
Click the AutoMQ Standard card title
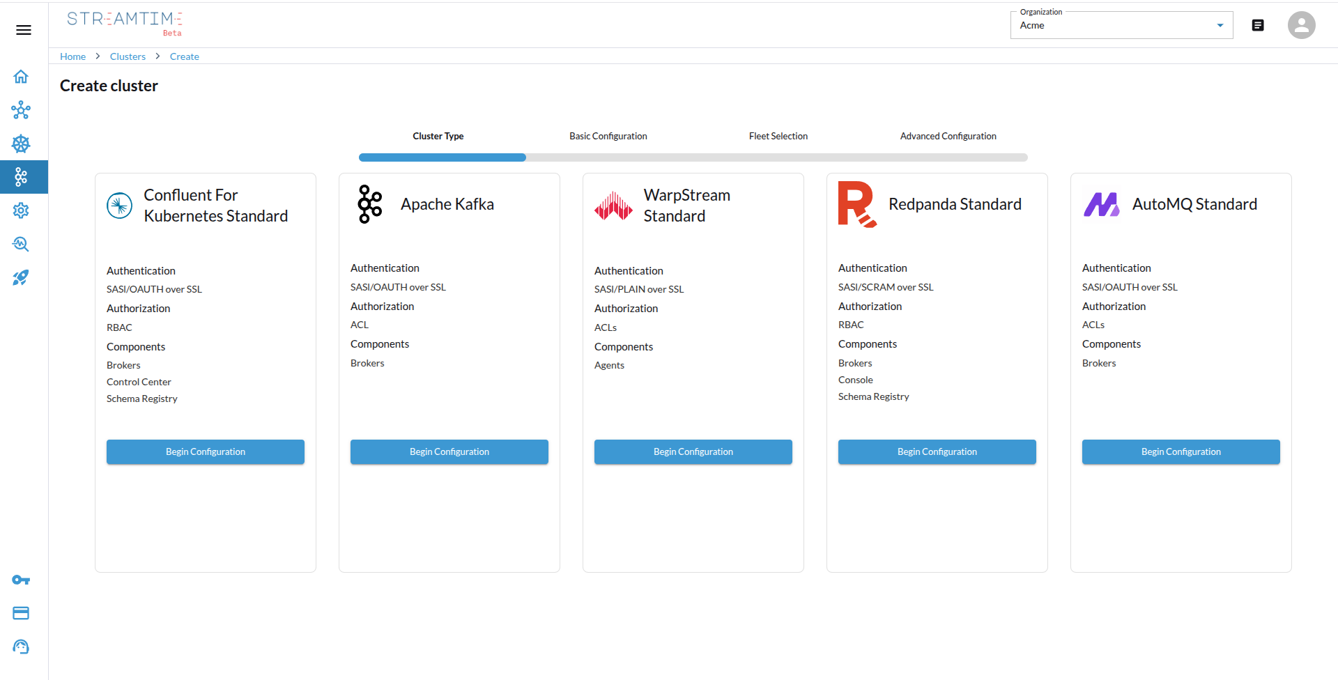point(1195,204)
